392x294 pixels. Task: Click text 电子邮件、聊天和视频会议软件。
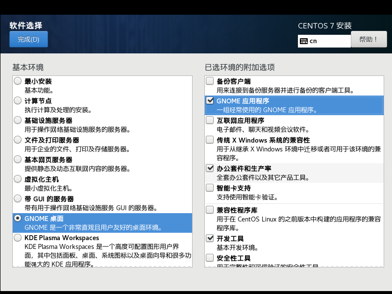(x=263, y=129)
